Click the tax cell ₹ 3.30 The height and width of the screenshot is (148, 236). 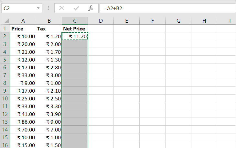click(x=49, y=106)
